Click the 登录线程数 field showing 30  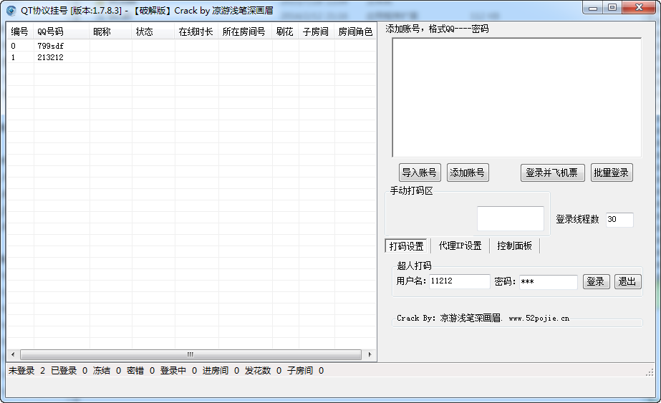pyautogui.click(x=619, y=220)
